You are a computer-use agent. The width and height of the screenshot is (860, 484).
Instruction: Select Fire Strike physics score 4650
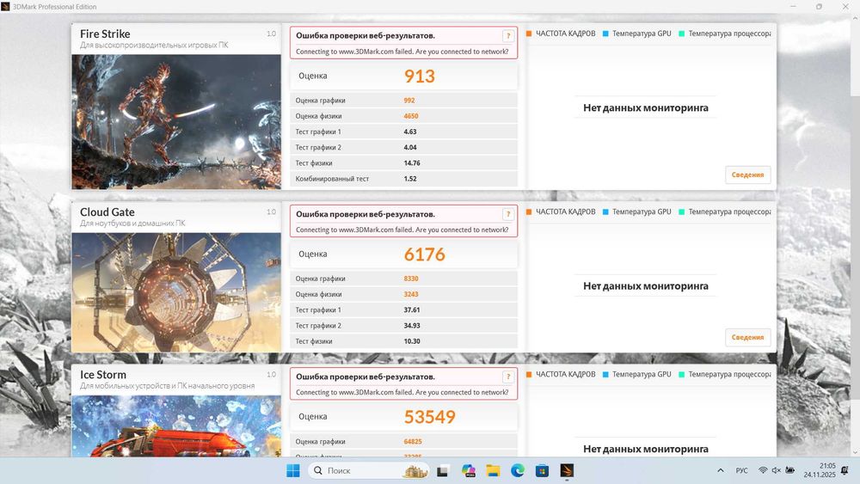coord(411,116)
